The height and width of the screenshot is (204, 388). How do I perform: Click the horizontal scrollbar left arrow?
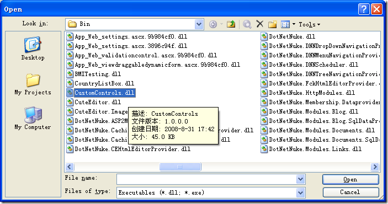[x=70, y=167]
